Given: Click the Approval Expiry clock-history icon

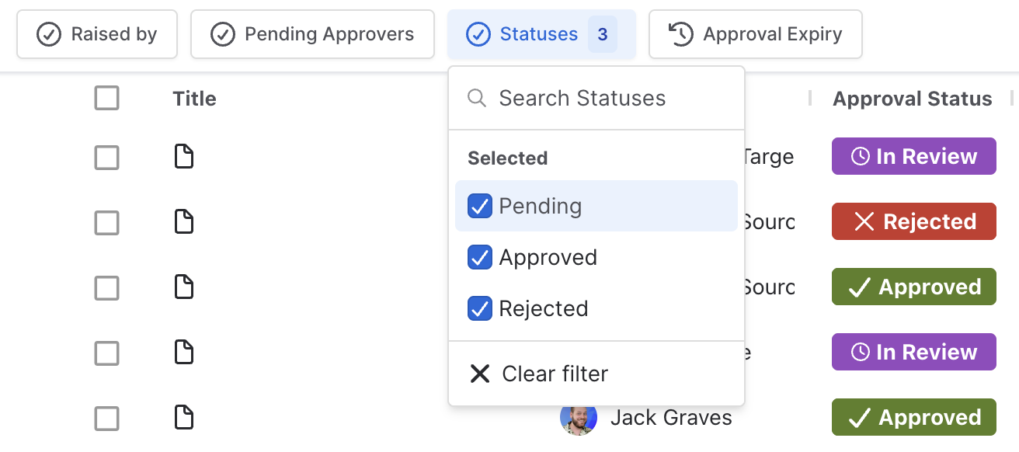Looking at the screenshot, I should 681,34.
